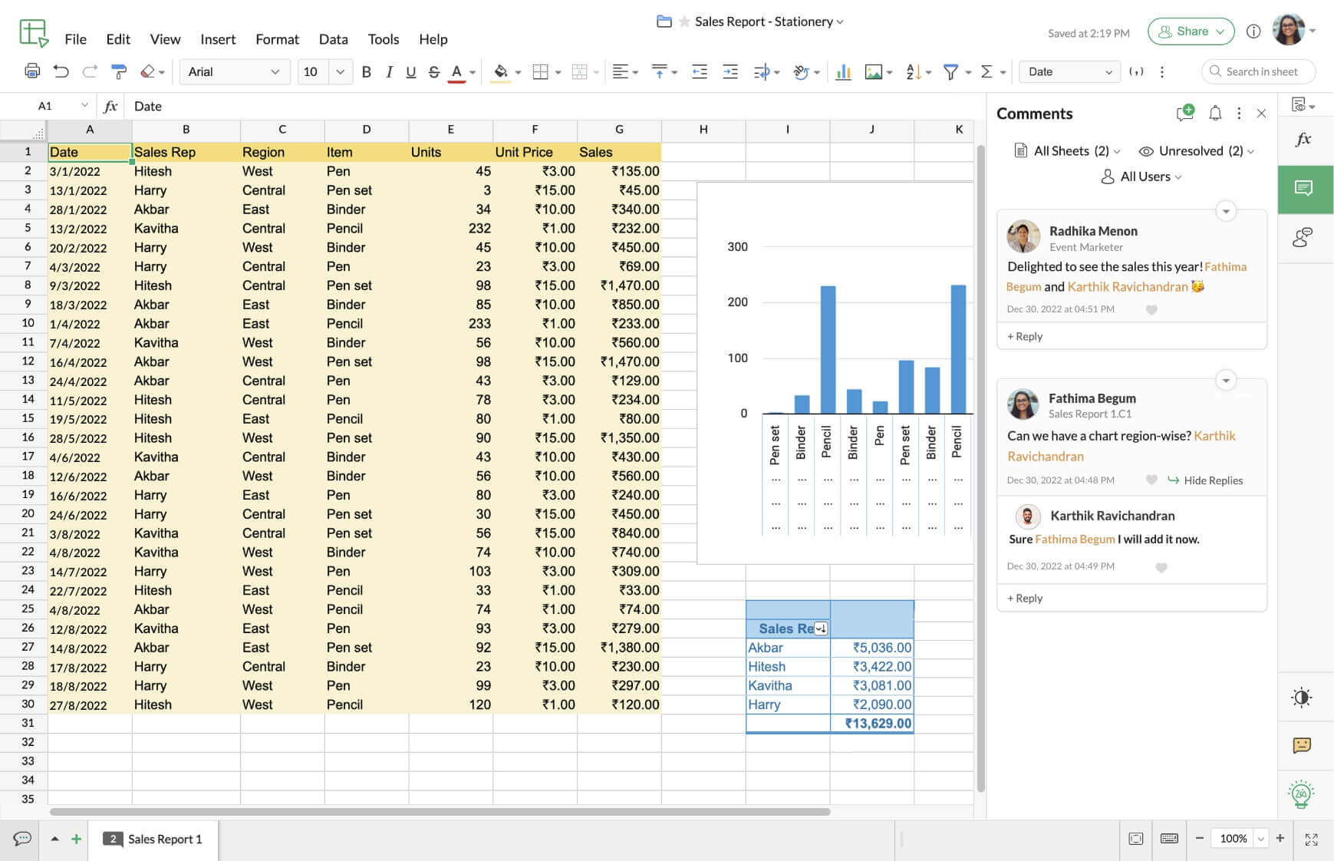Reply to Radhika Menon's comment
The image size is (1334, 861).
pos(1025,336)
